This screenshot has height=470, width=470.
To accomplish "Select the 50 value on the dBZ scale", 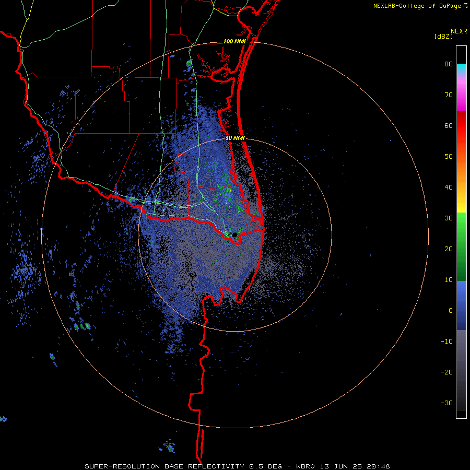I will pyautogui.click(x=449, y=157).
